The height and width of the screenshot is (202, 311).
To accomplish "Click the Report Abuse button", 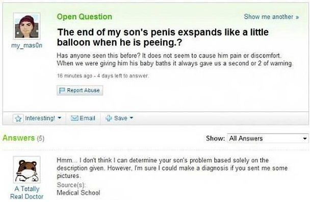I will click(x=80, y=90).
